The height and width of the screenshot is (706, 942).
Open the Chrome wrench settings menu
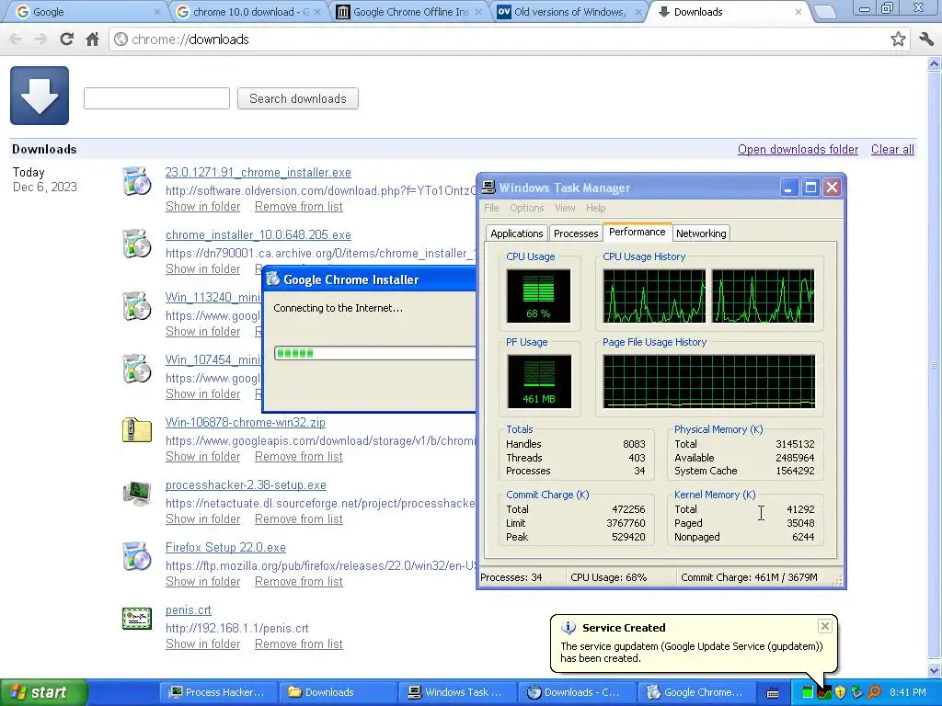[926, 40]
